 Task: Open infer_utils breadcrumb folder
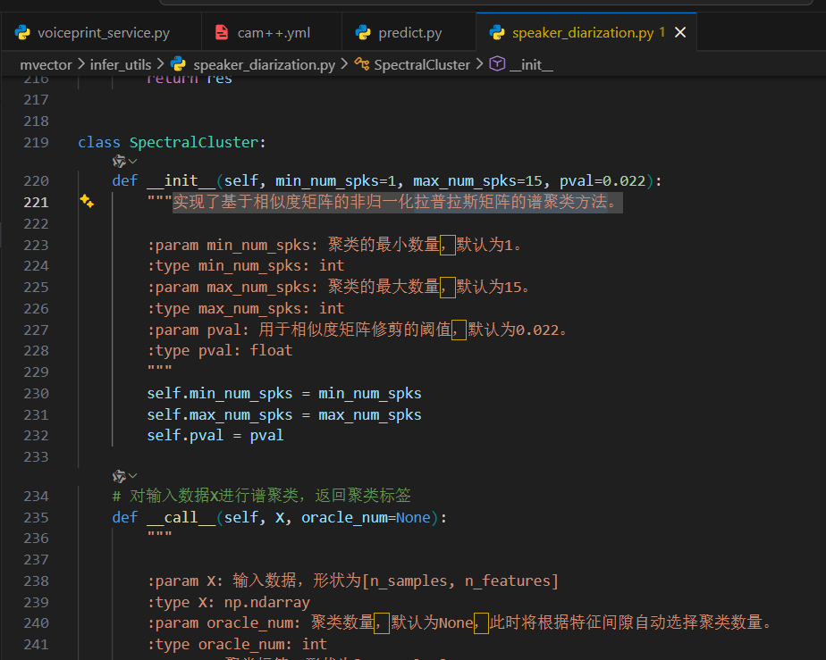pos(121,64)
